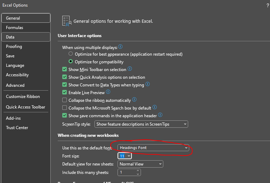Uncheck Show Quick Analysis options on selection
The height and width of the screenshot is (183, 270).
tap(64, 77)
